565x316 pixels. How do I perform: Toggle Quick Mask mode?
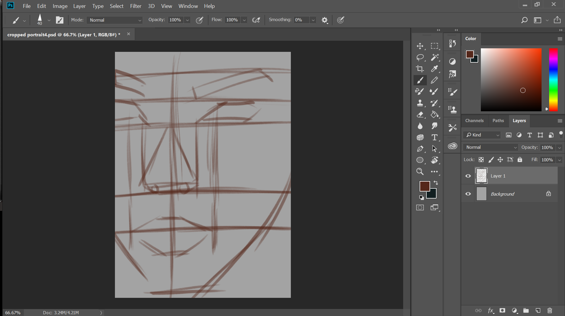click(420, 208)
